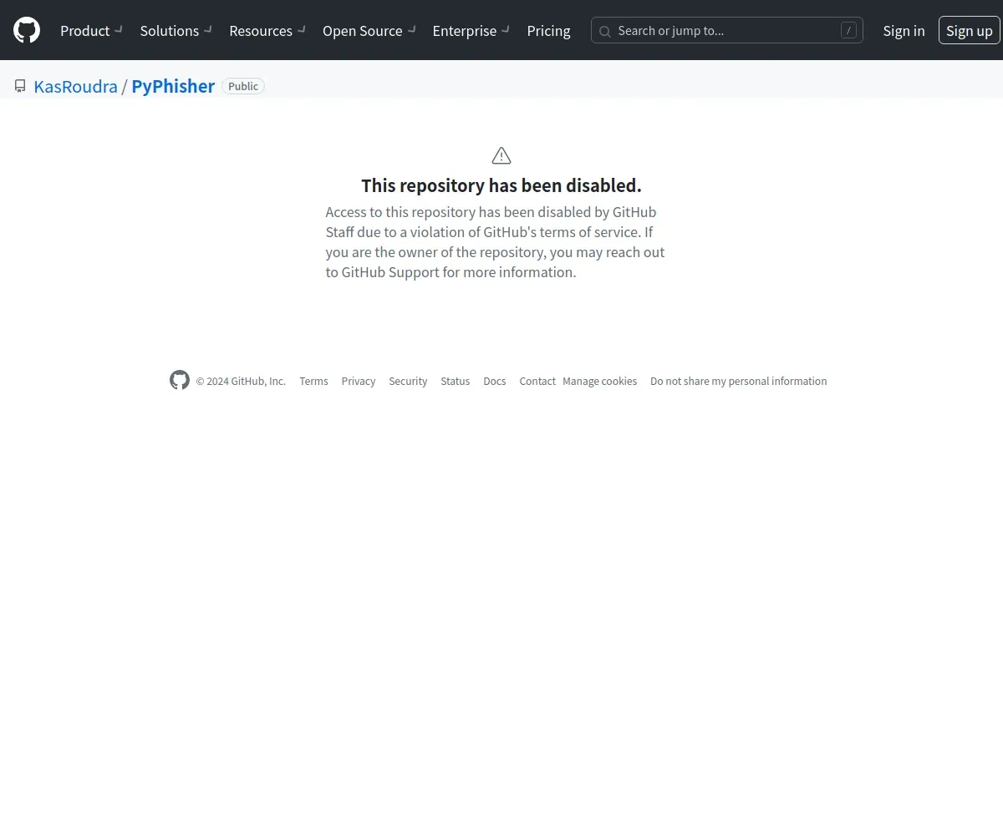
Task: Open the Product dropdown menu
Action: click(x=92, y=31)
